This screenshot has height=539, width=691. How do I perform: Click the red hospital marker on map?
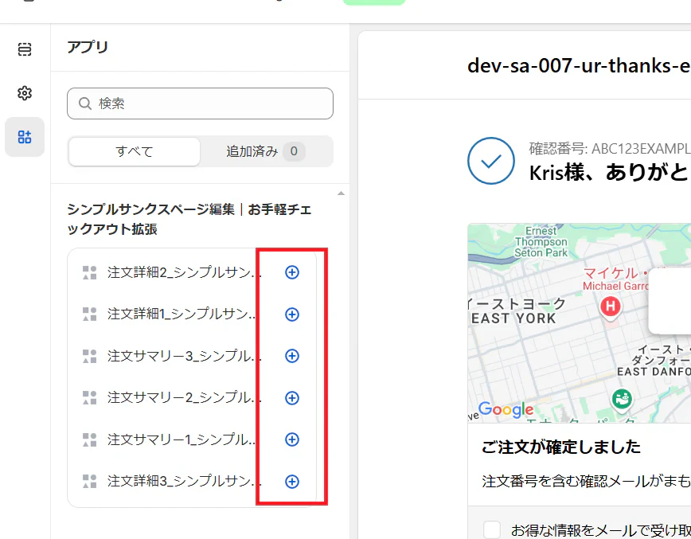pos(611,307)
